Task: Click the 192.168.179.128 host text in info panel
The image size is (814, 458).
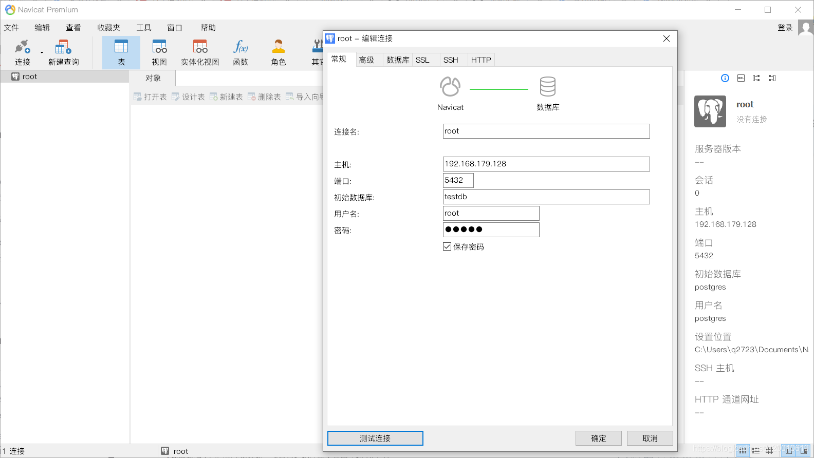Action: click(x=726, y=224)
